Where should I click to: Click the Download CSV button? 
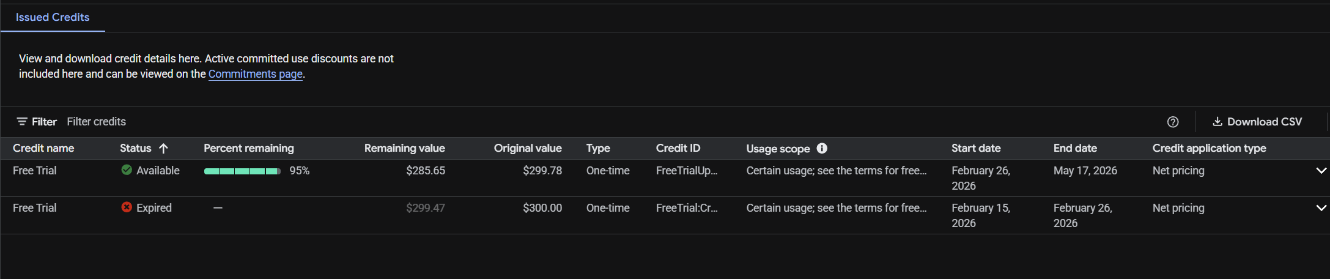click(1257, 122)
